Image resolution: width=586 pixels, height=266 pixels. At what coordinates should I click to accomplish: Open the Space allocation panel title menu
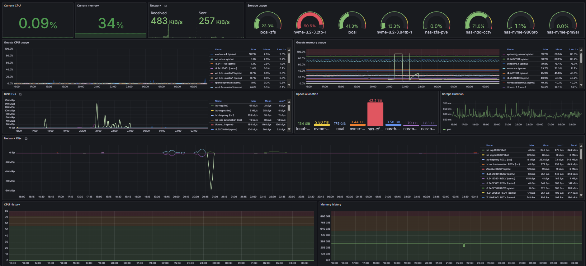coord(307,94)
